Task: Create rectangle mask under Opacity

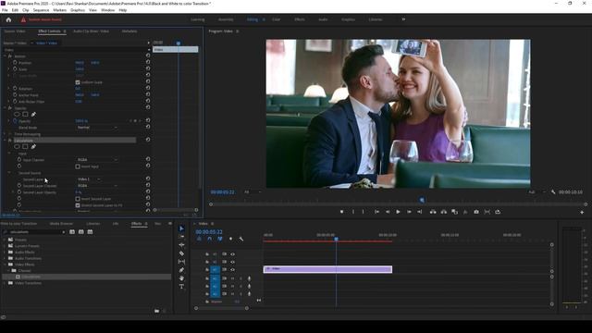Action: point(25,114)
